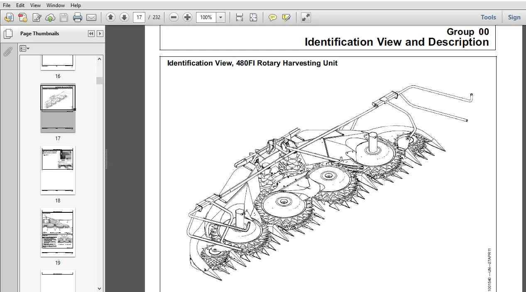Expand the panel with the right arrow button
Viewport: 526px width, 292px height.
tap(100, 34)
